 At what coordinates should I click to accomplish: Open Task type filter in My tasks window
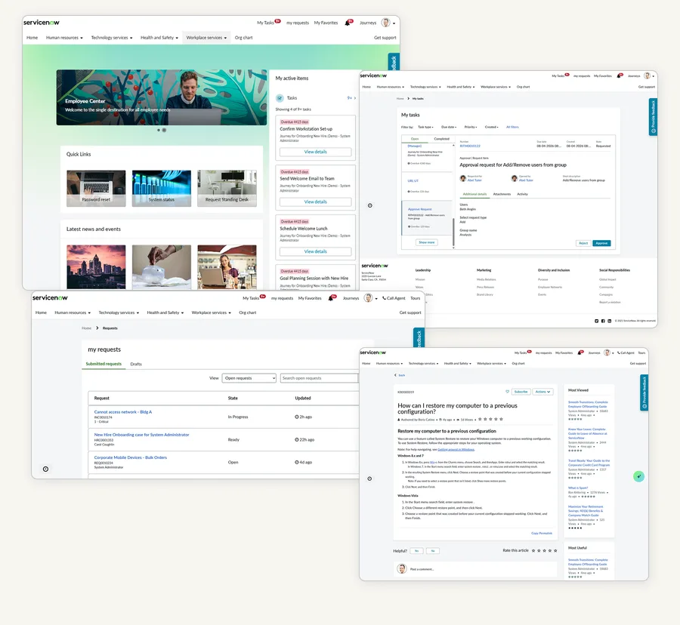pyautogui.click(x=425, y=128)
